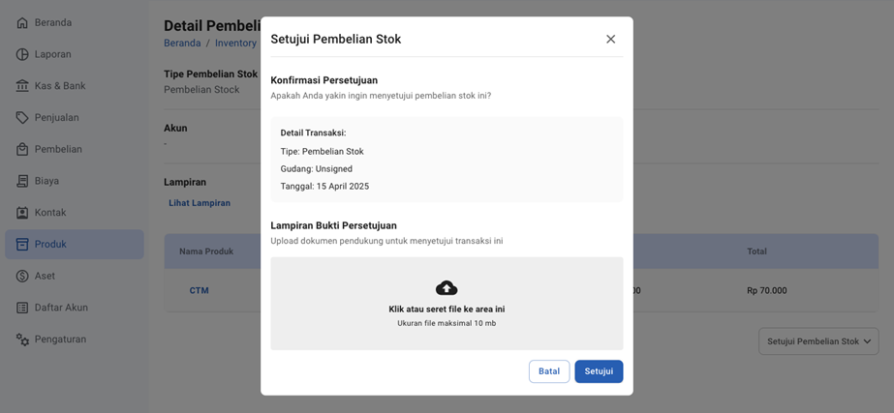The image size is (894, 413).
Task: Click the Laporan pie chart icon
Action: [22, 54]
